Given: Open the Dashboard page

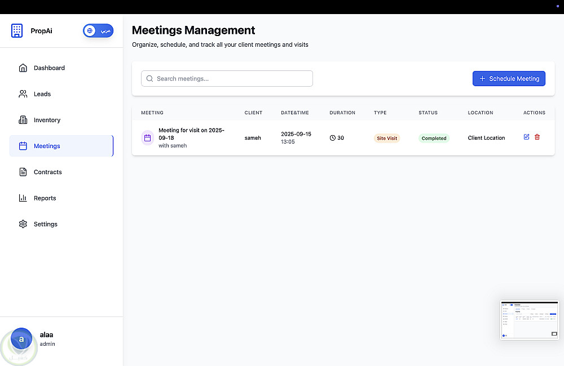Looking at the screenshot, I should click(49, 68).
